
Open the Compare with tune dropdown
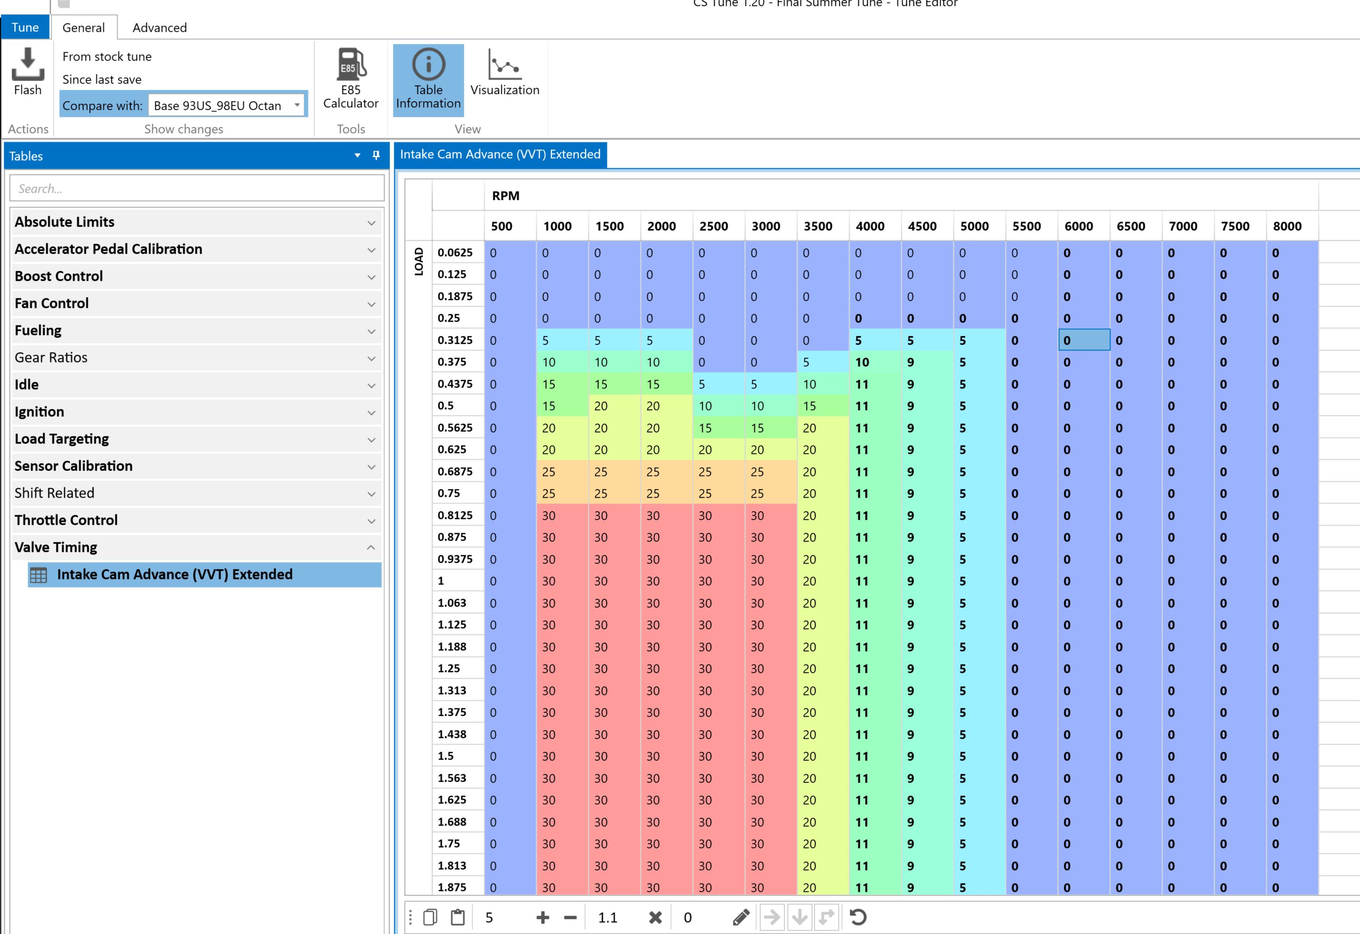[x=297, y=105]
